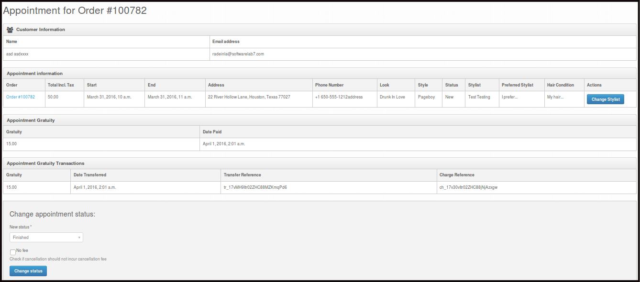Click the Date Transferred column header

pos(90,175)
